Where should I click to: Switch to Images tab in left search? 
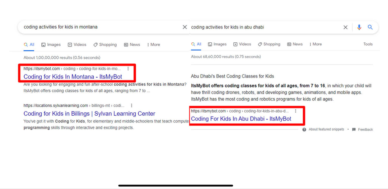(51, 45)
